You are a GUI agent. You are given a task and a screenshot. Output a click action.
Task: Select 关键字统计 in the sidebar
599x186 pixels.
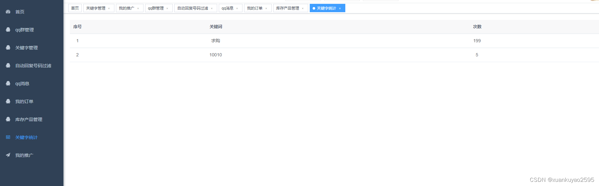point(32,137)
